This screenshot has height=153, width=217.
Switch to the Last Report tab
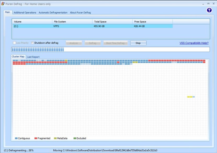coord(33,57)
